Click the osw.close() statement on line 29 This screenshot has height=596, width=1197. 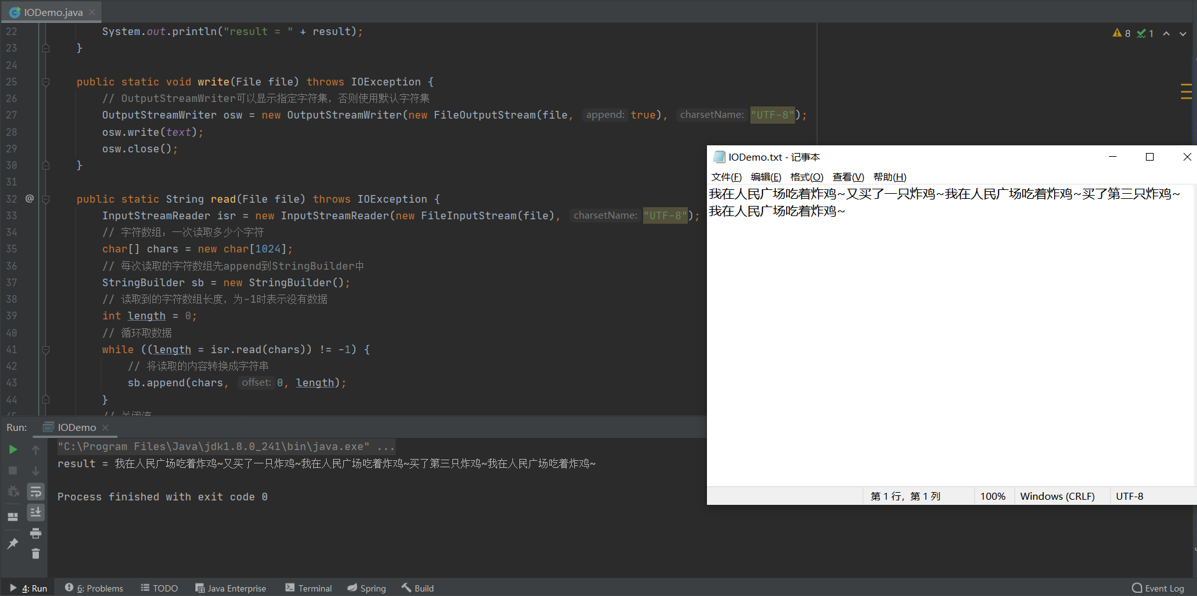point(140,149)
